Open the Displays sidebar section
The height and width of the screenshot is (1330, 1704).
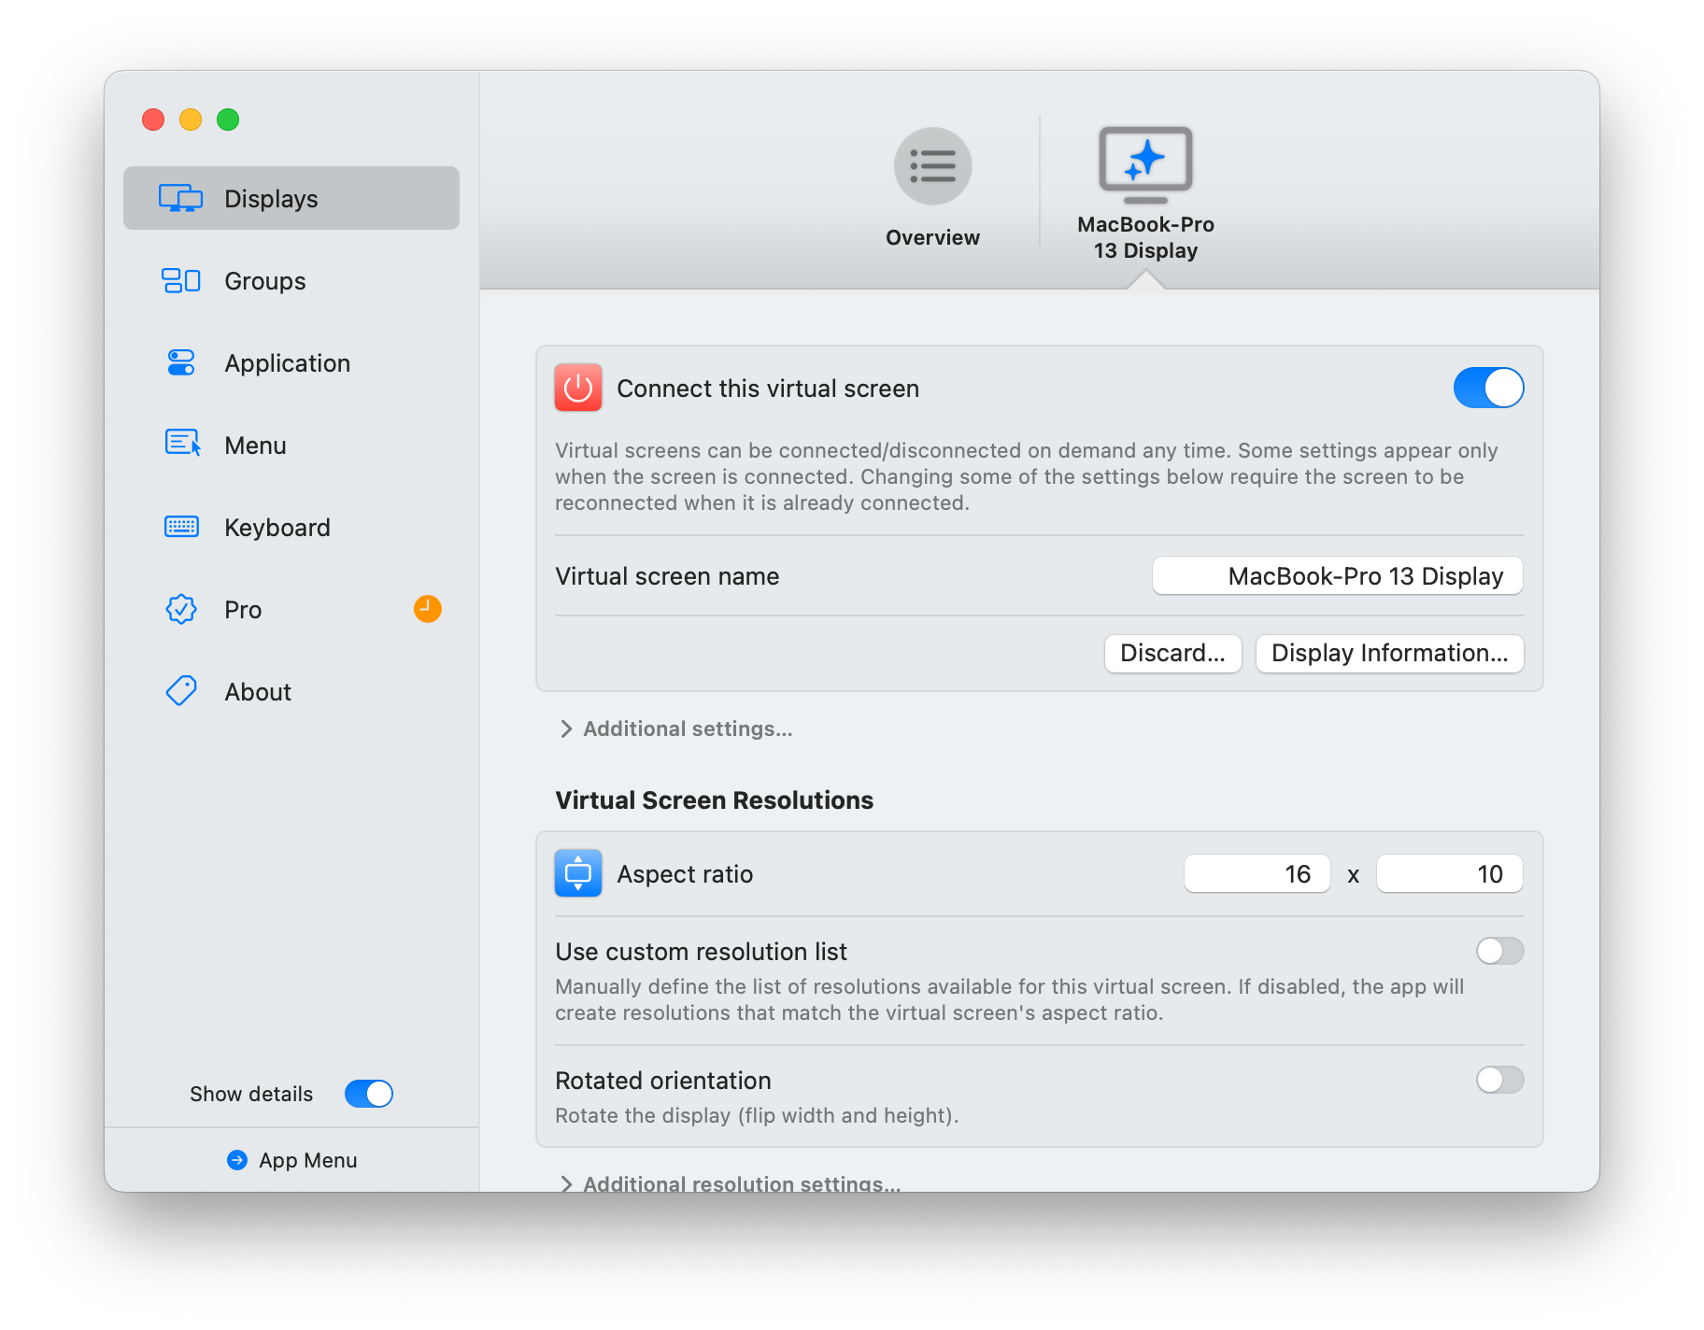click(291, 198)
